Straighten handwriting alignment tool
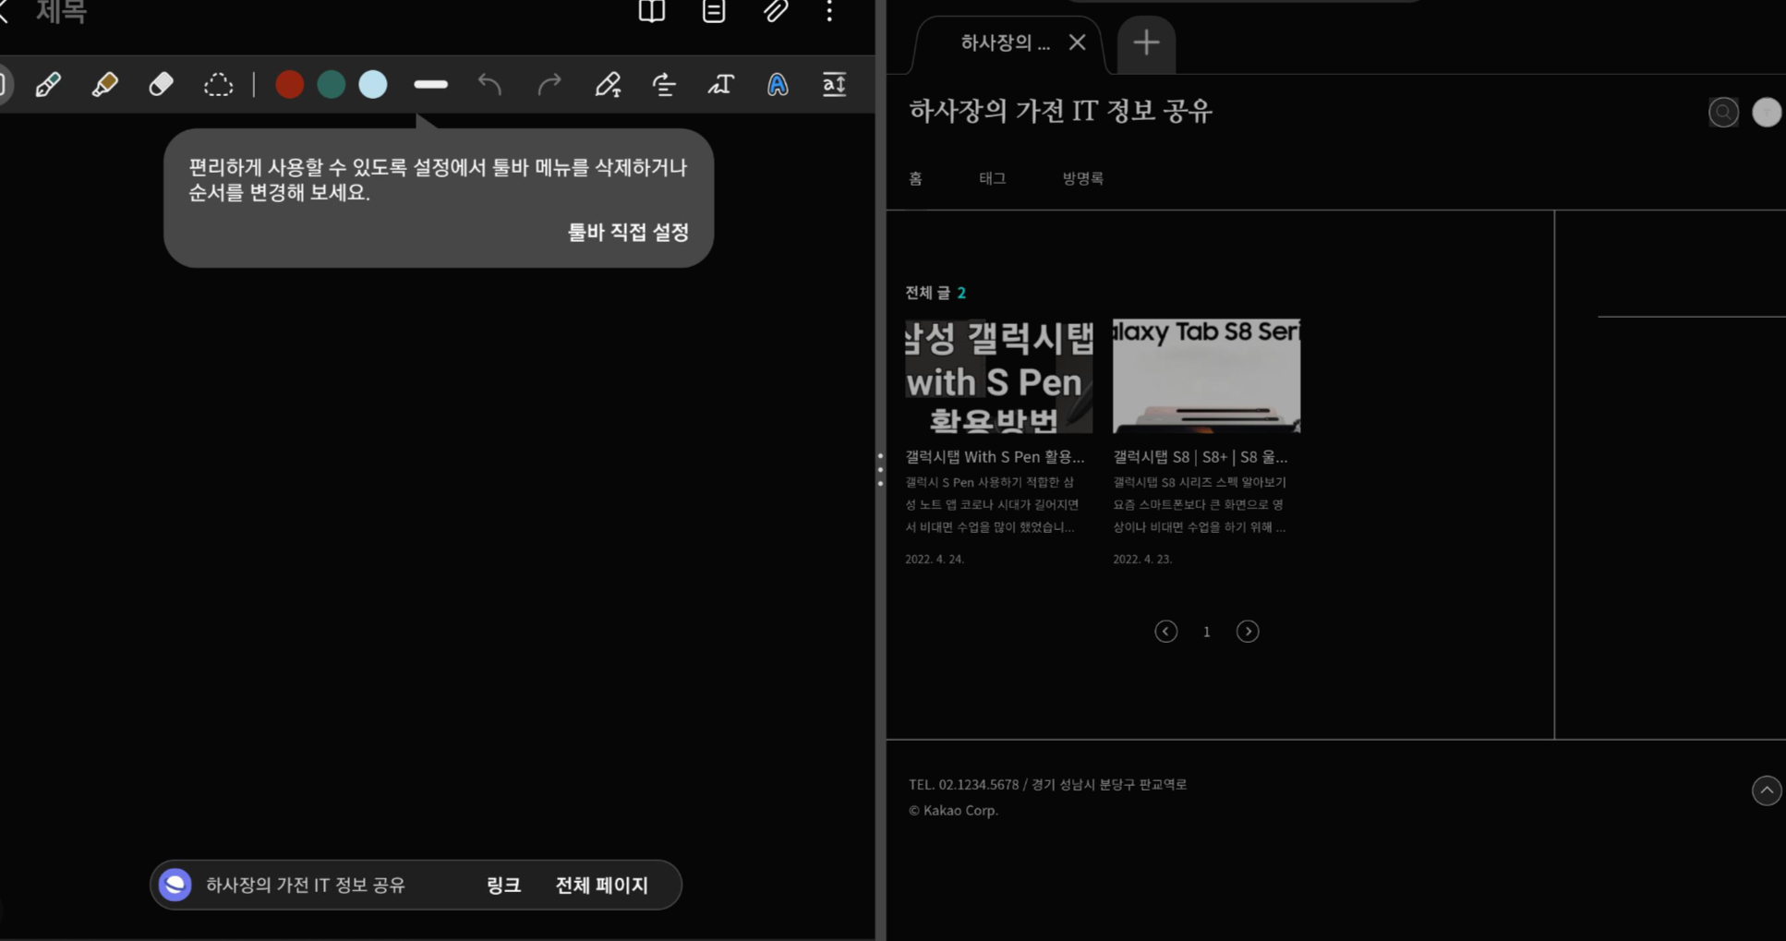 click(664, 85)
